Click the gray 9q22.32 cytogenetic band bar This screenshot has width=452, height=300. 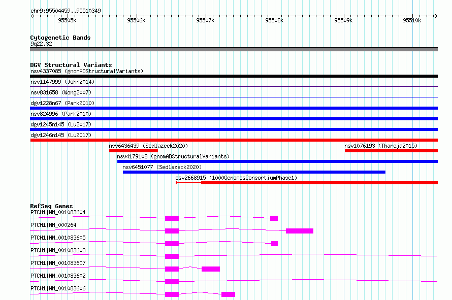coord(234,49)
